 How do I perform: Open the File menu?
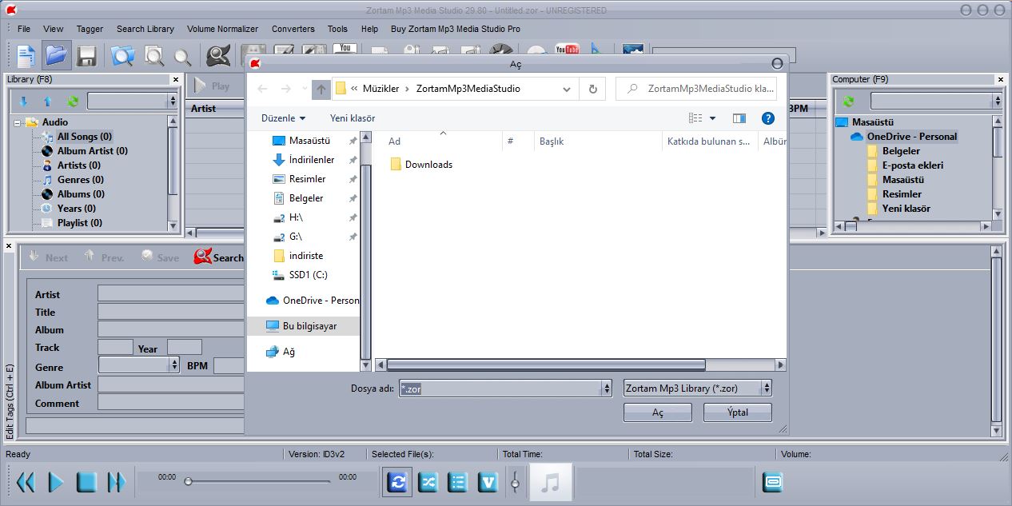pyautogui.click(x=24, y=29)
